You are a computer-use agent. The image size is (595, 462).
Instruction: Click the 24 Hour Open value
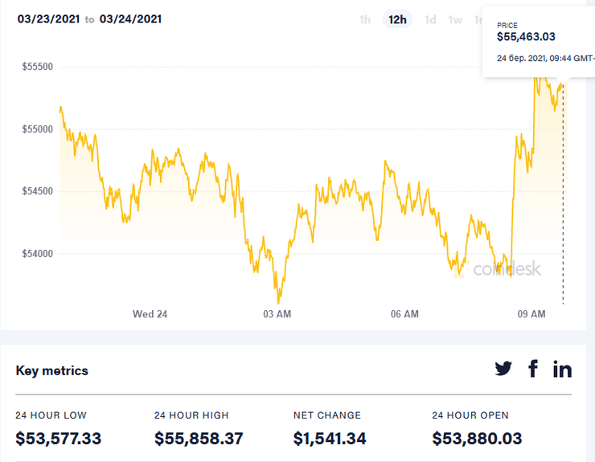point(477,439)
